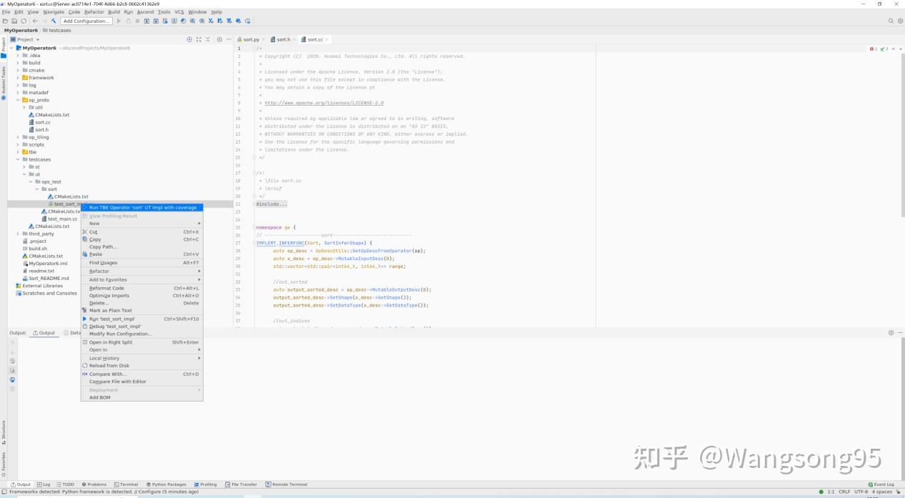The image size is (905, 498).
Task: Open the Event Log in status bar
Action: [881, 484]
